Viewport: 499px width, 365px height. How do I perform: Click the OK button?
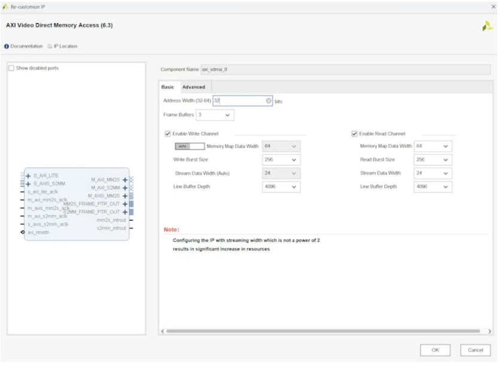click(435, 349)
